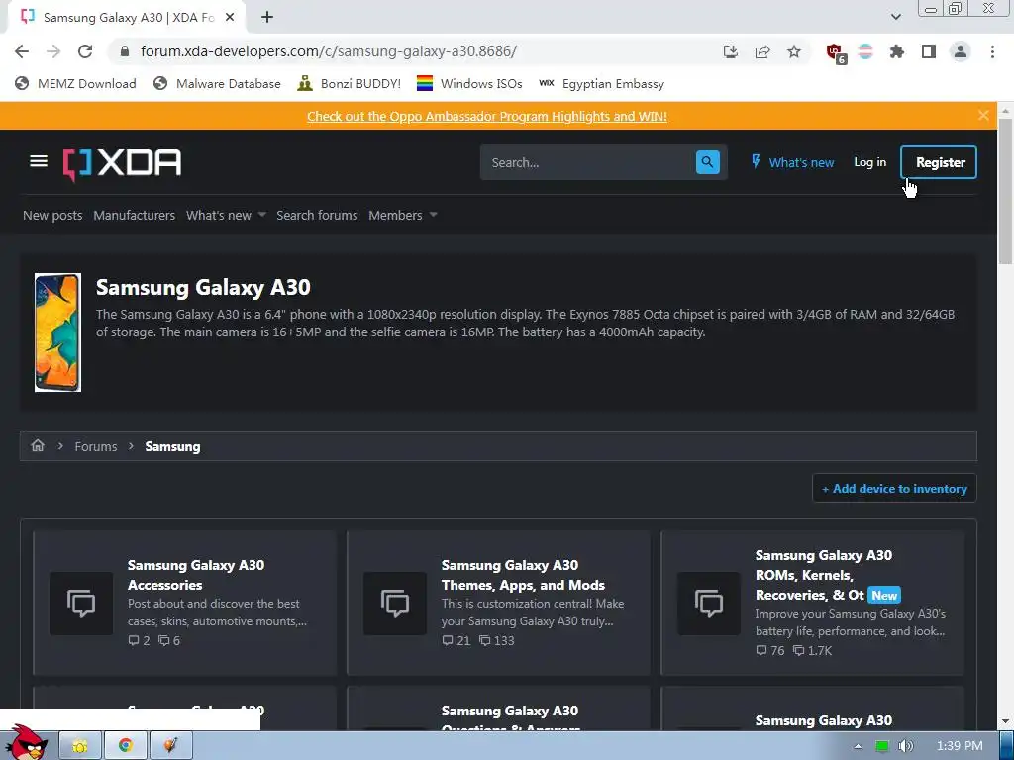Open the Windows ISOs bookmark
This screenshot has width=1014, height=760.
[469, 83]
